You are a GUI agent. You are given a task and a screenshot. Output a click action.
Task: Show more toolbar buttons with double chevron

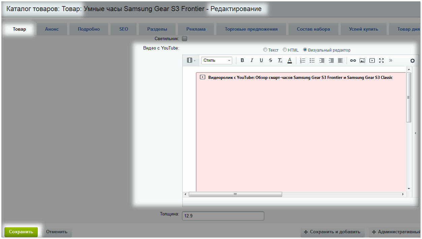(391, 60)
